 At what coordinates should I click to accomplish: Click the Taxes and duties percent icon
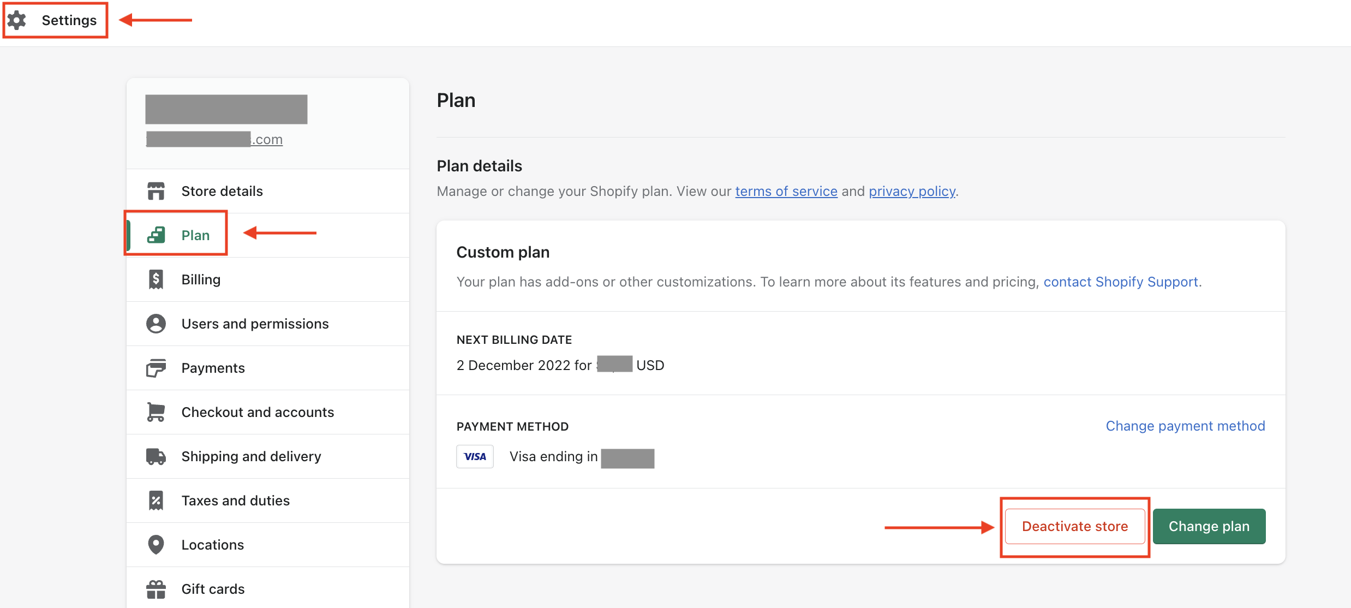(x=156, y=500)
